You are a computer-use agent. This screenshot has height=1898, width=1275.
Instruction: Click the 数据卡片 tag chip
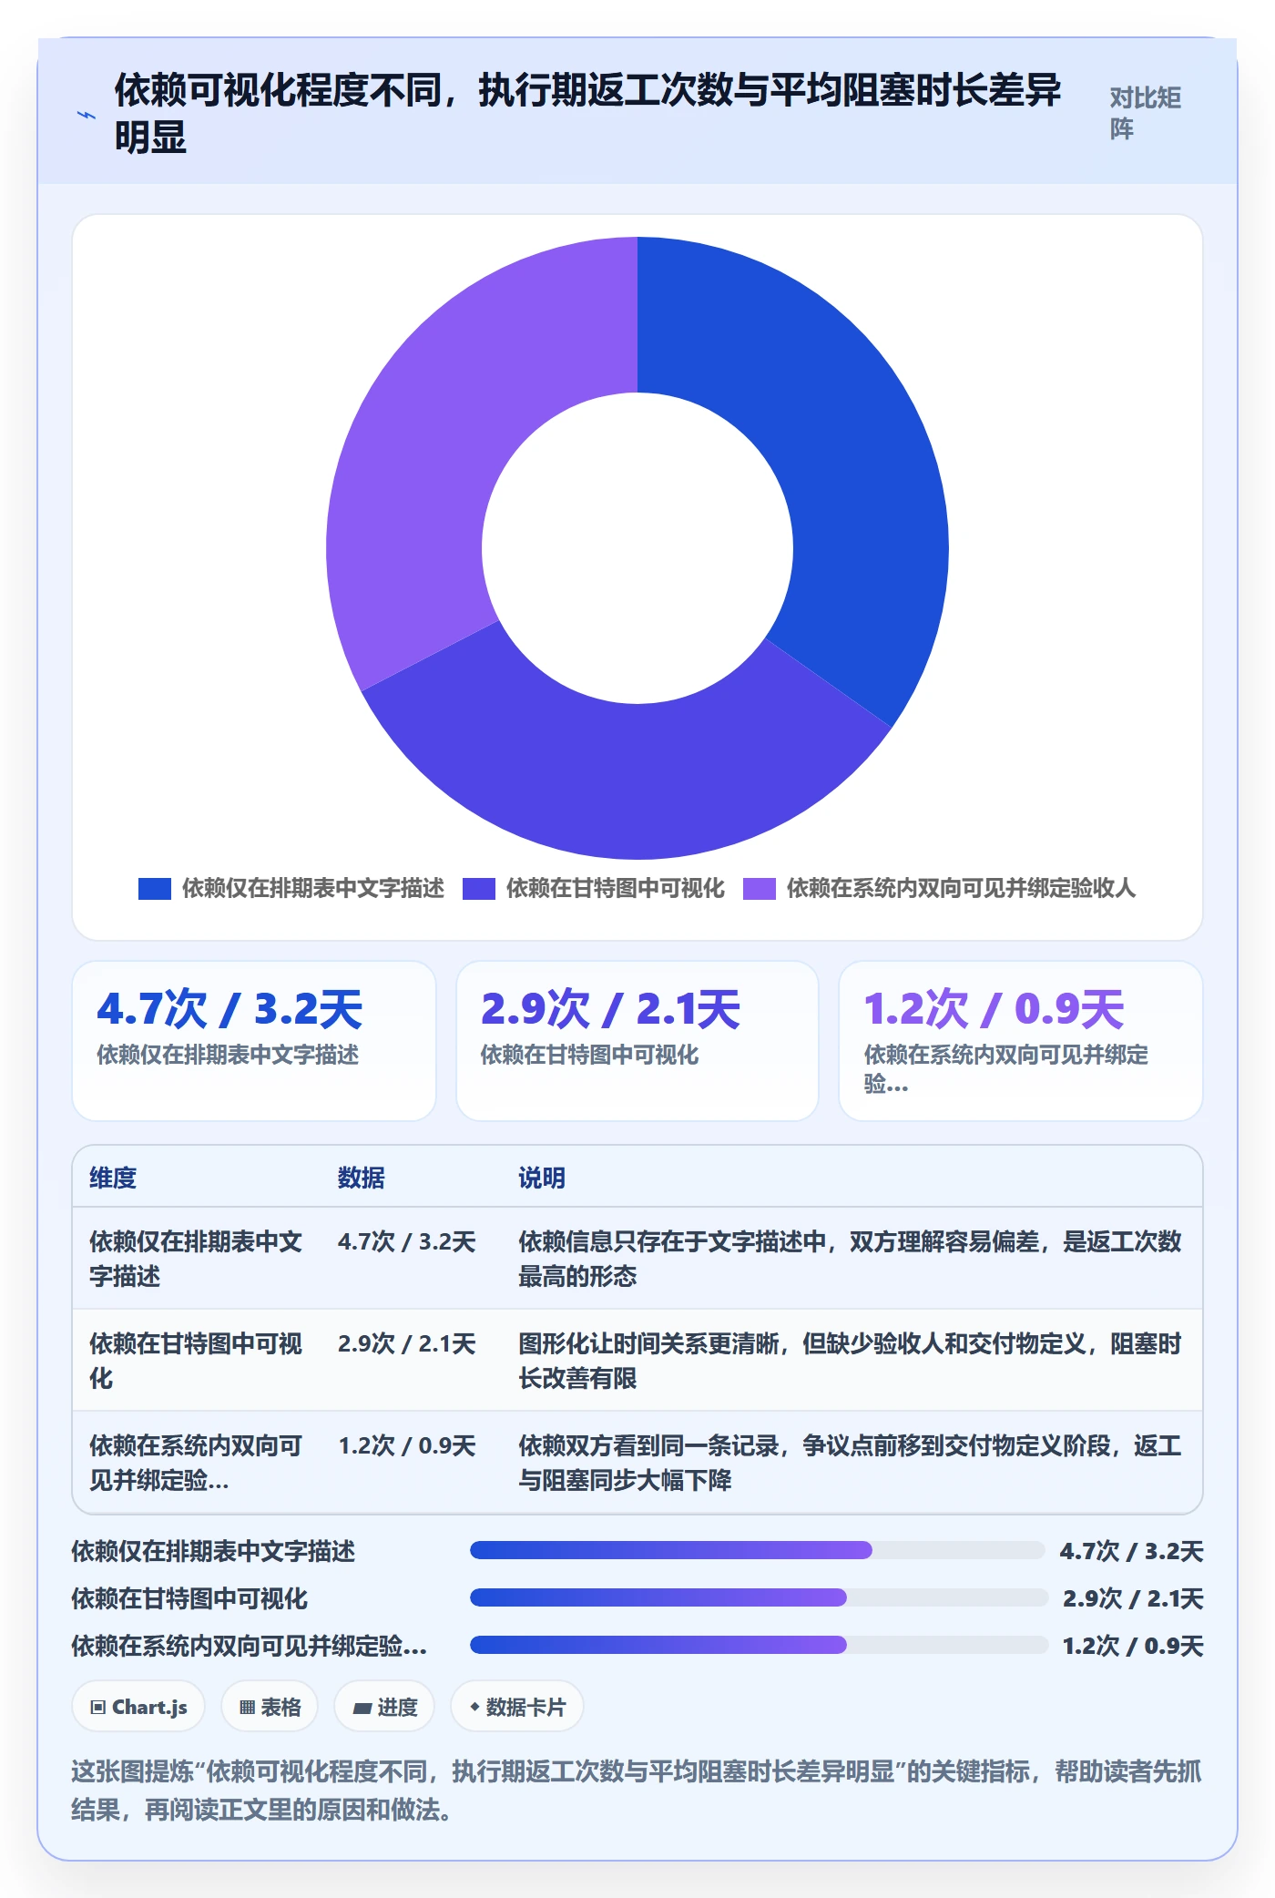point(517,1707)
